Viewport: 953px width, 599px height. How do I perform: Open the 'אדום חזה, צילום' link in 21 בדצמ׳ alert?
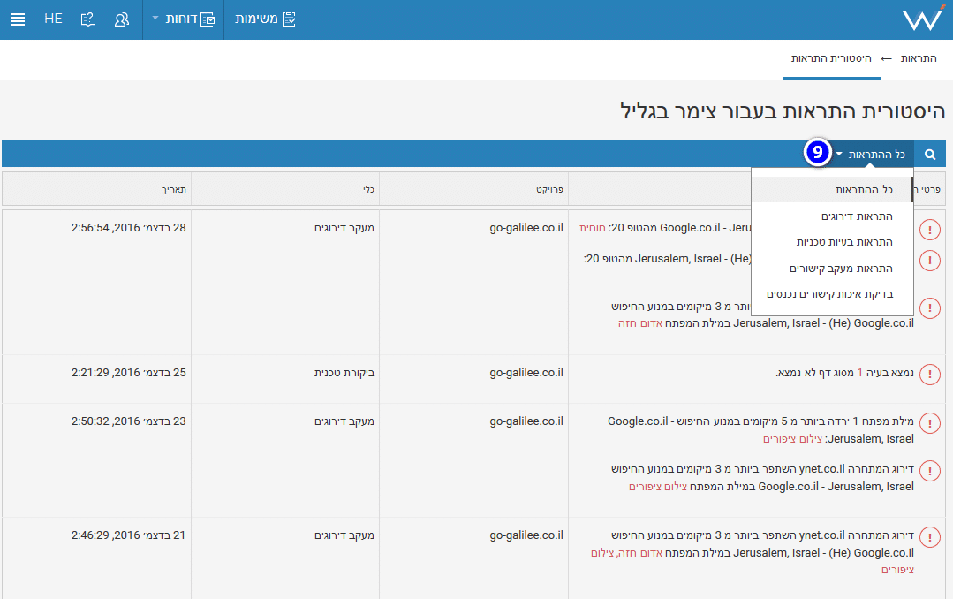626,553
